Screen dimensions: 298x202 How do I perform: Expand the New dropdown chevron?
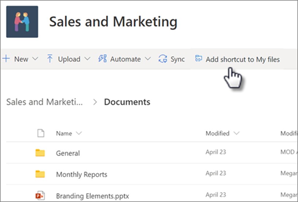click(x=35, y=59)
